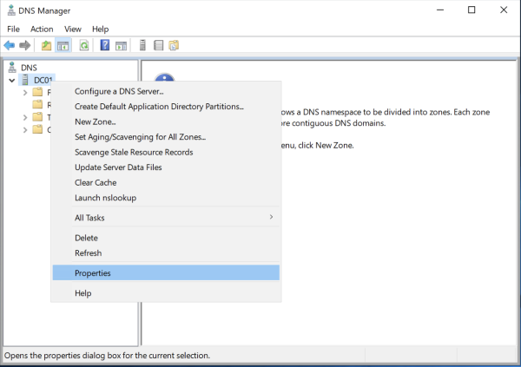This screenshot has height=367, width=521.
Task: Collapse the DC01 server node
Action: point(11,80)
